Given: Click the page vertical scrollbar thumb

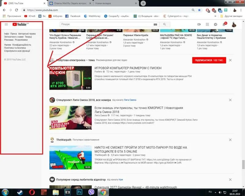Looking at the screenshot, I should coord(243,164).
